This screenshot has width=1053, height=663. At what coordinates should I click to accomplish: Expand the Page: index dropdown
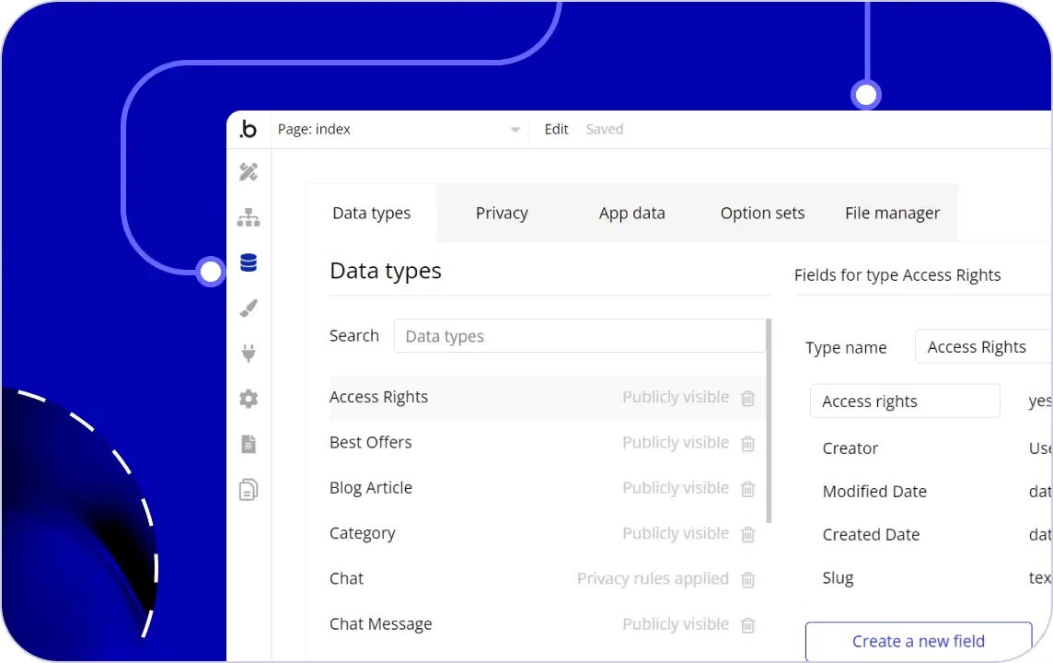point(399,129)
